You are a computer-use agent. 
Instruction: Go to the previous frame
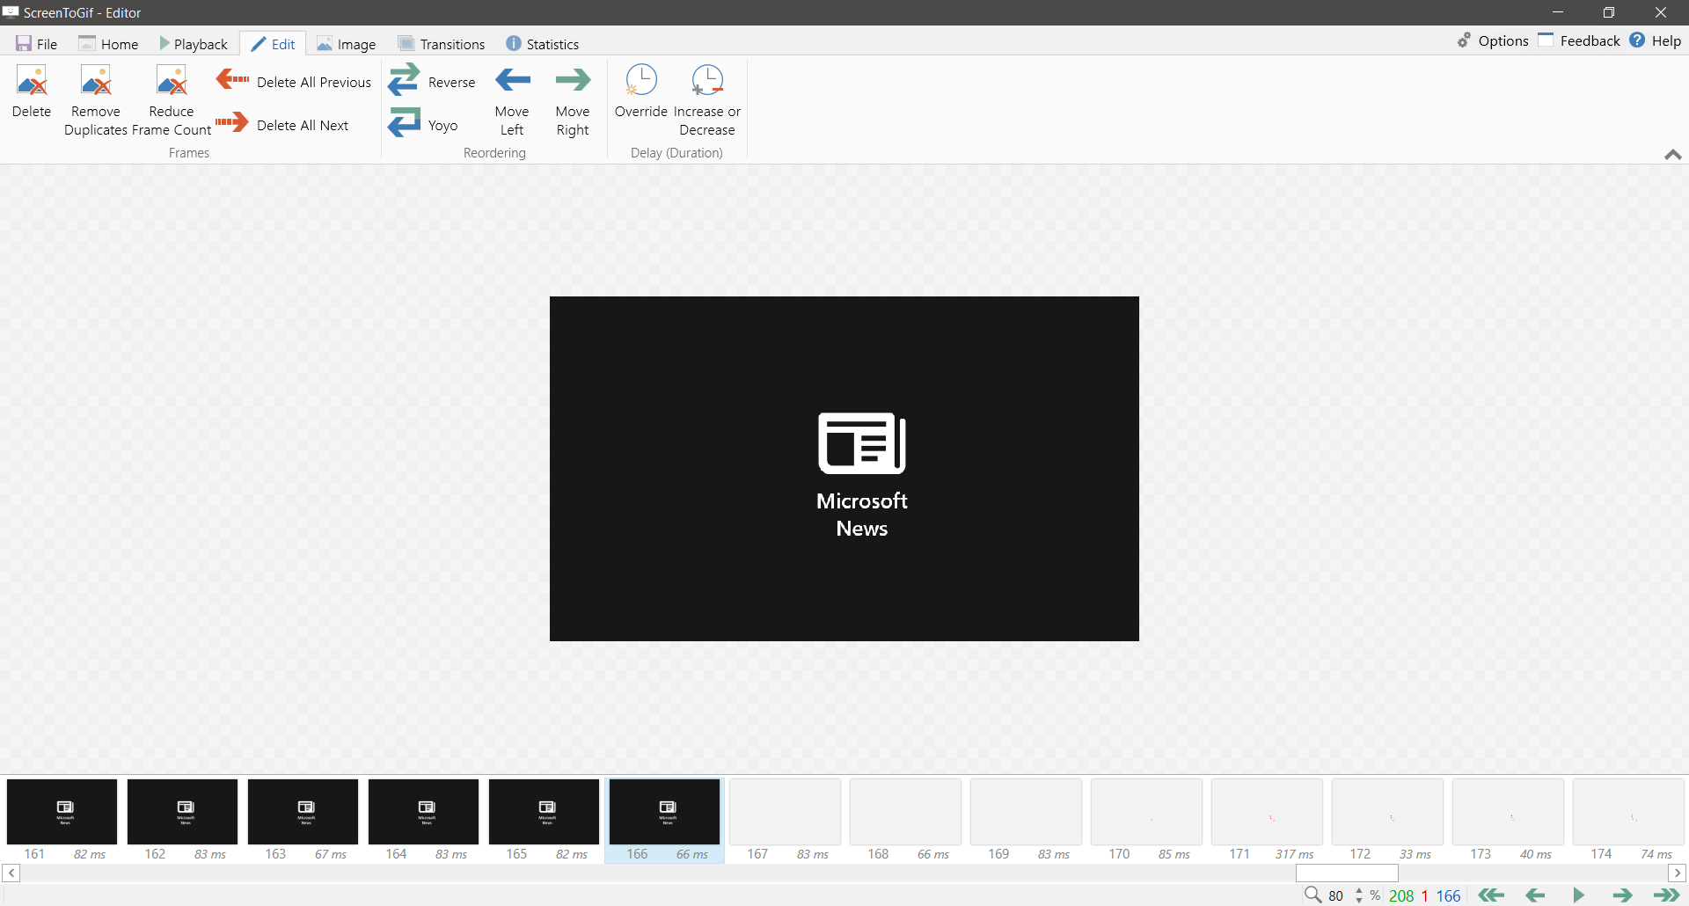click(x=1535, y=895)
